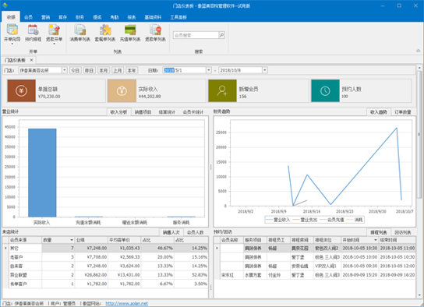The width and height of the screenshot is (424, 307).
Task: Toggle 营业收入 legend item in trend chart
Action: tap(277, 220)
